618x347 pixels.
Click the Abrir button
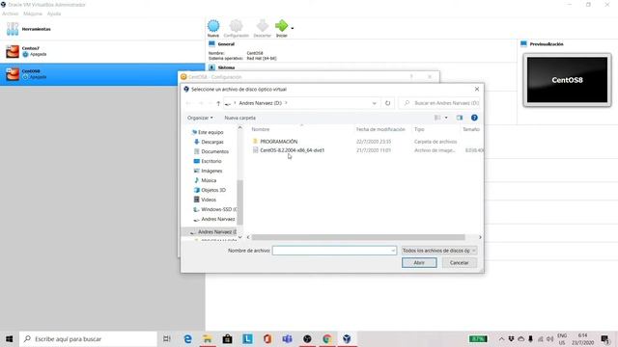(419, 263)
